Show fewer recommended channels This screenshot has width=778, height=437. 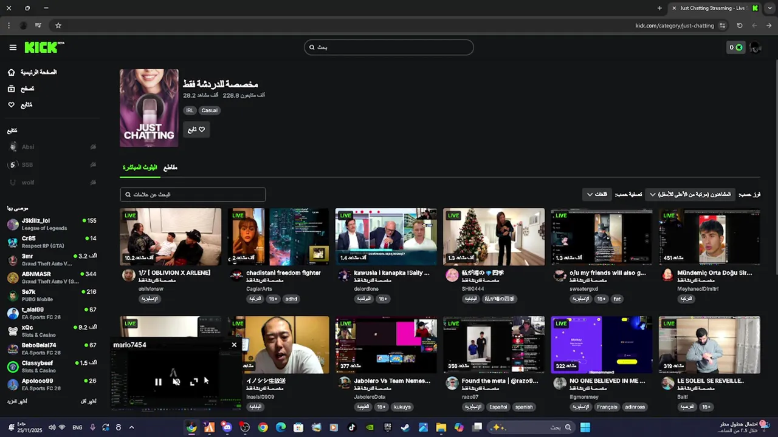[x=89, y=401]
